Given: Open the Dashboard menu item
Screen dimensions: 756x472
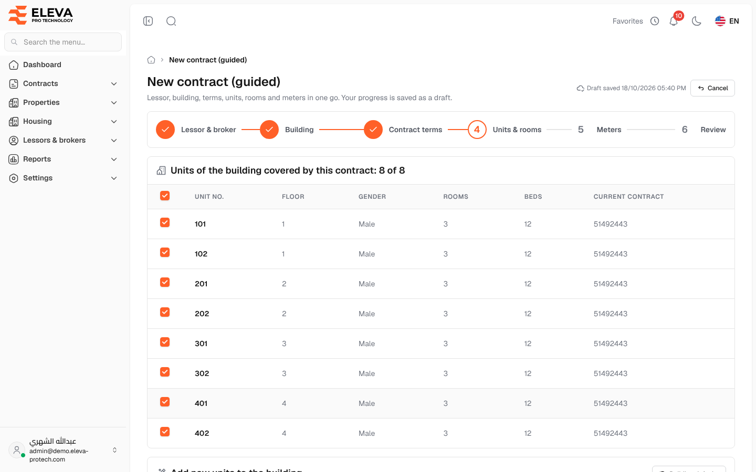Looking at the screenshot, I should [x=63, y=65].
